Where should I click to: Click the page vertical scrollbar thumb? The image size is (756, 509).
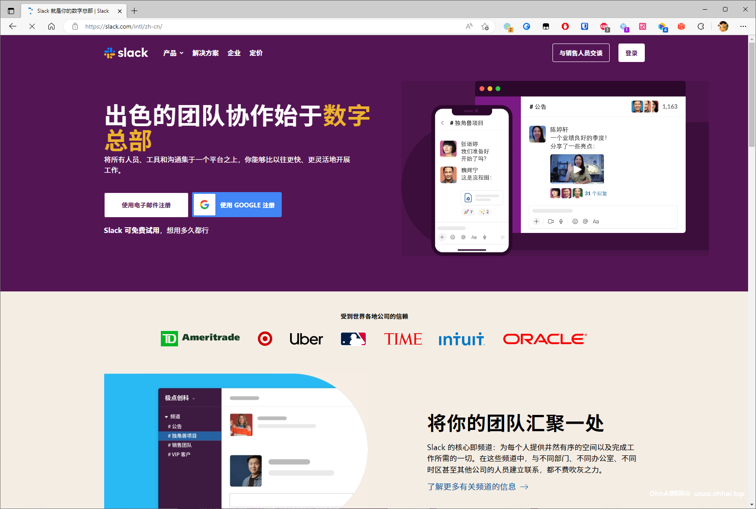[x=752, y=95]
